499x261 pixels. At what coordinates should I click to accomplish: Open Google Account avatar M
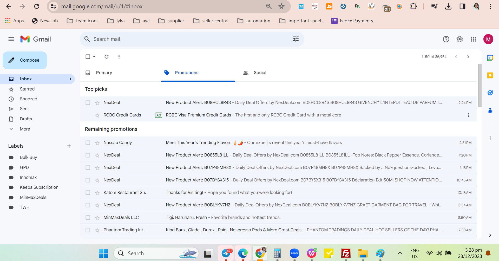(488, 39)
